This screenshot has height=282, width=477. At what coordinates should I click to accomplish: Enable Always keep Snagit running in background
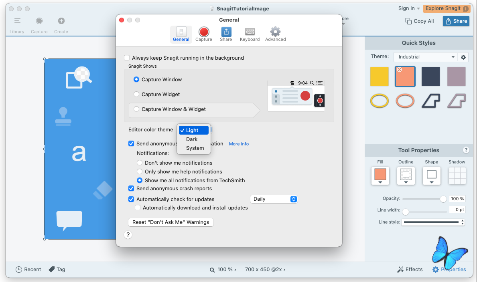[127, 58]
